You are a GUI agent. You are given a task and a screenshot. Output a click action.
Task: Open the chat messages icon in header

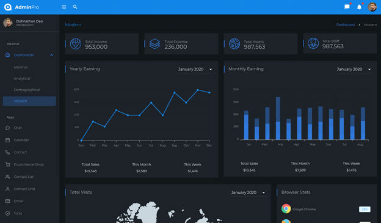[x=347, y=7]
